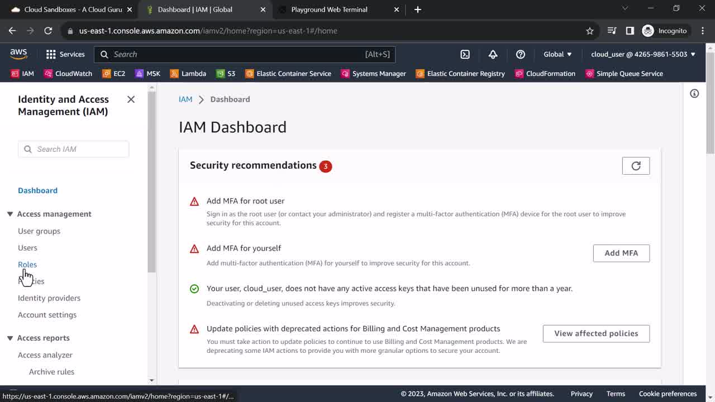715x402 pixels.
Task: Go back in browser history
Action: 12,31
